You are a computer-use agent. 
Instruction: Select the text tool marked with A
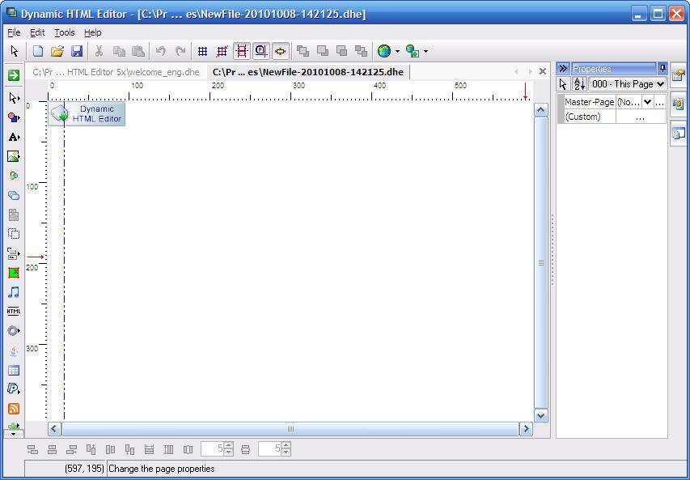point(13,137)
